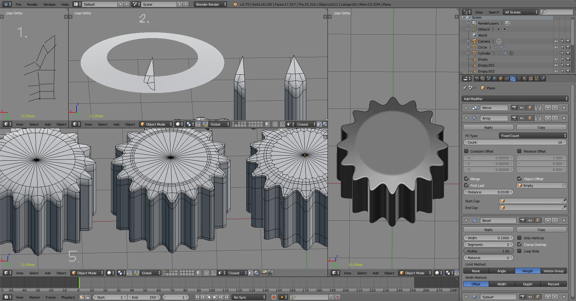
Task: Uncheck the First Last checkbox
Action: (x=466, y=185)
